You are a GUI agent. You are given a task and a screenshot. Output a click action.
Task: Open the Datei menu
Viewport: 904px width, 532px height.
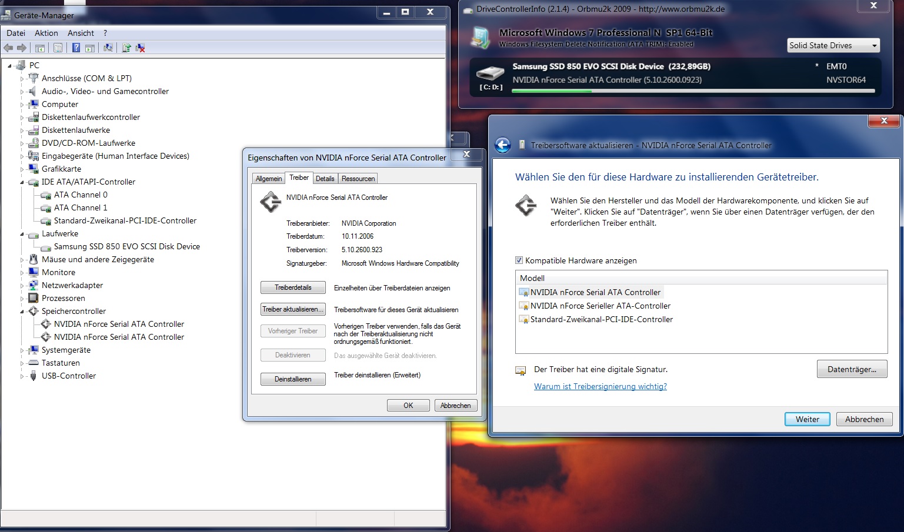click(x=16, y=33)
